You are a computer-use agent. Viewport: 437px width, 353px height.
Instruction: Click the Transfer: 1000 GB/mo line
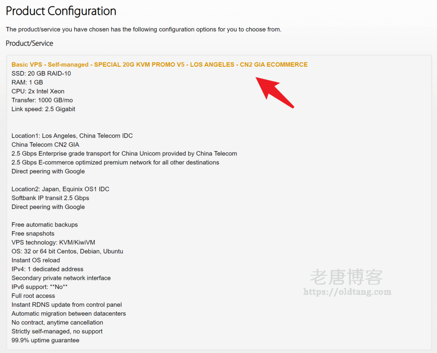[x=42, y=100]
